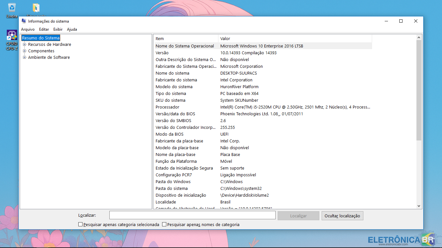Select Resumo do Sistema in tree

coord(41,38)
